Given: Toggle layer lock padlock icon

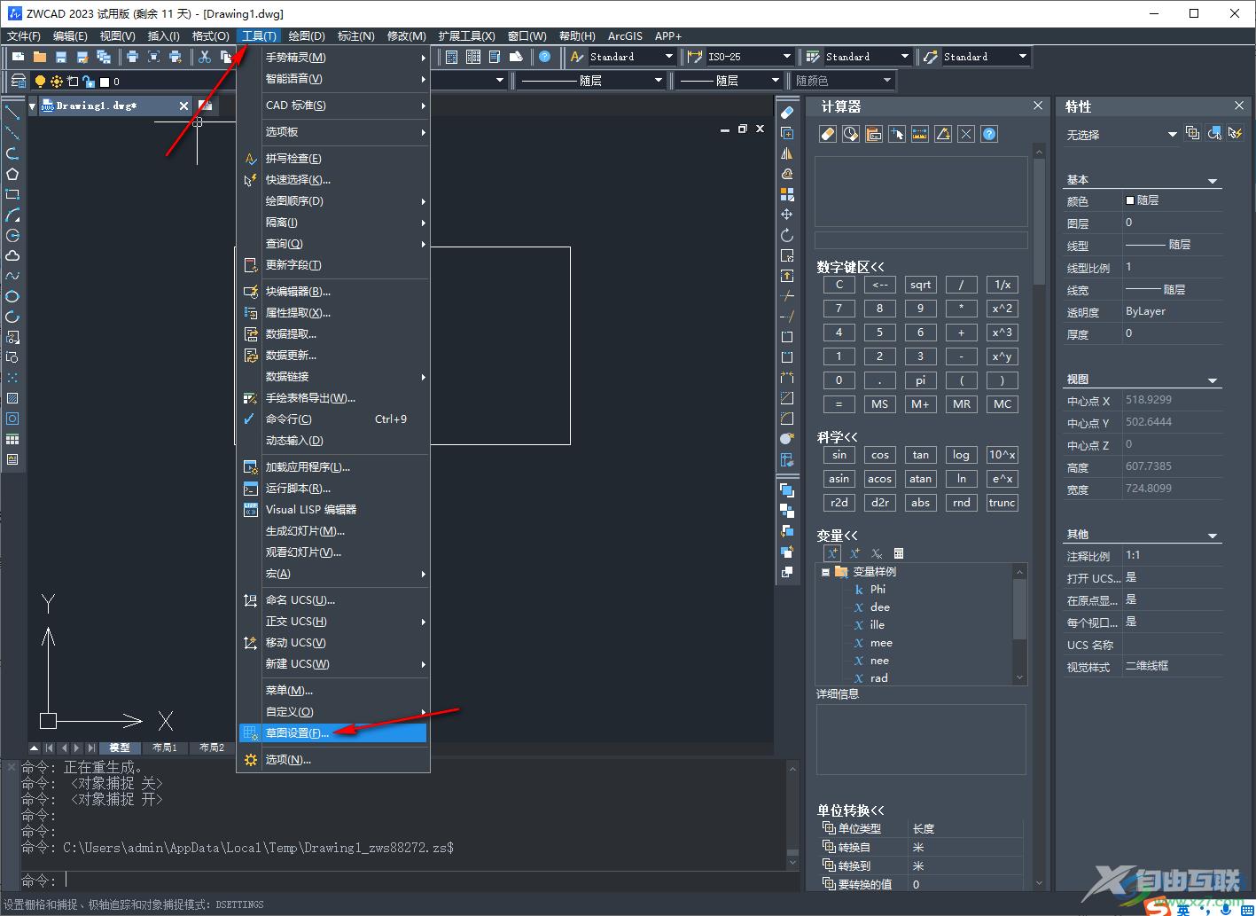Looking at the screenshot, I should coord(88,82).
